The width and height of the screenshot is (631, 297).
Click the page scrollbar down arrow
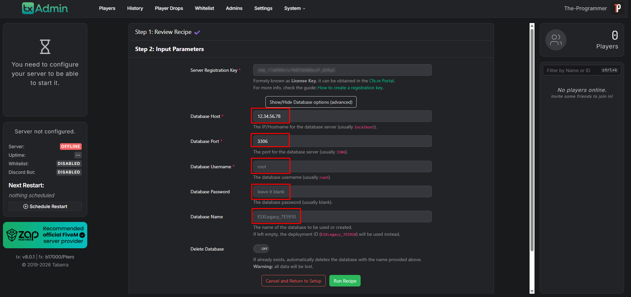[x=532, y=291]
